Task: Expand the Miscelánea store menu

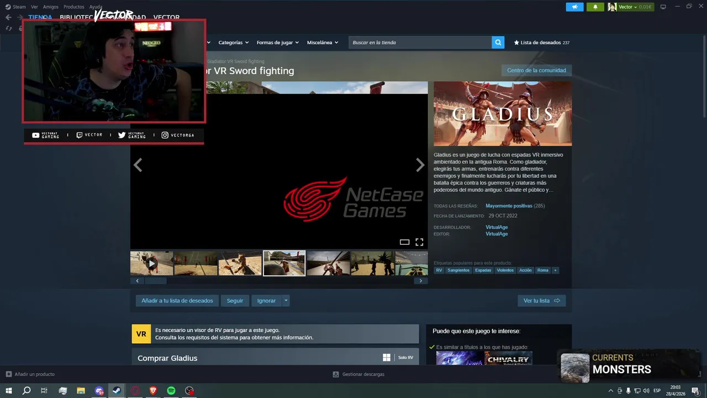Action: coord(323,43)
